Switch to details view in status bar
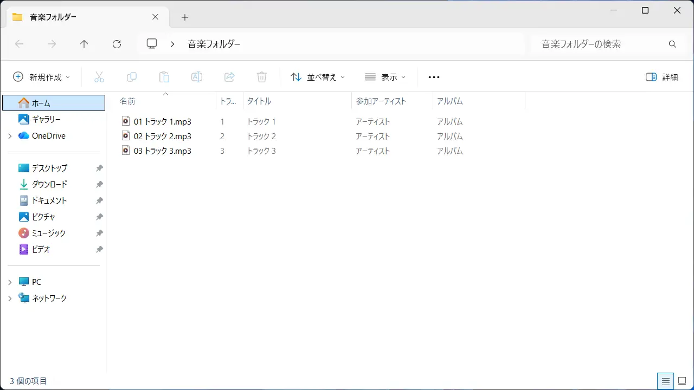 coord(666,381)
